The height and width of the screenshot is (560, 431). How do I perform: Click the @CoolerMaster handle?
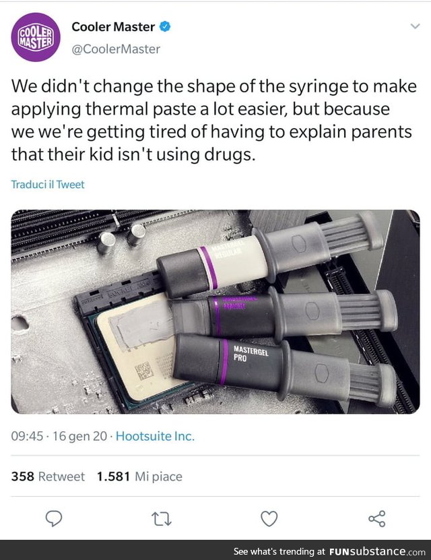point(116,49)
